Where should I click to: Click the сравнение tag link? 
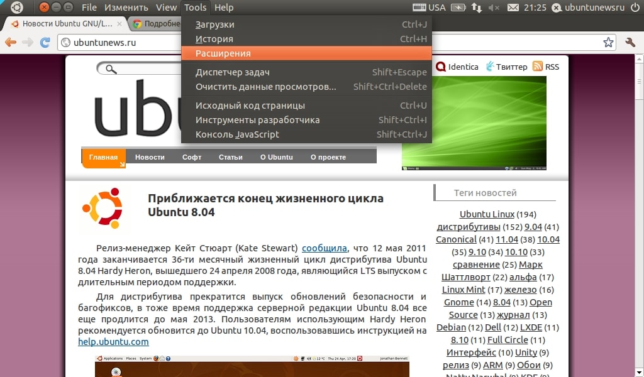(476, 265)
